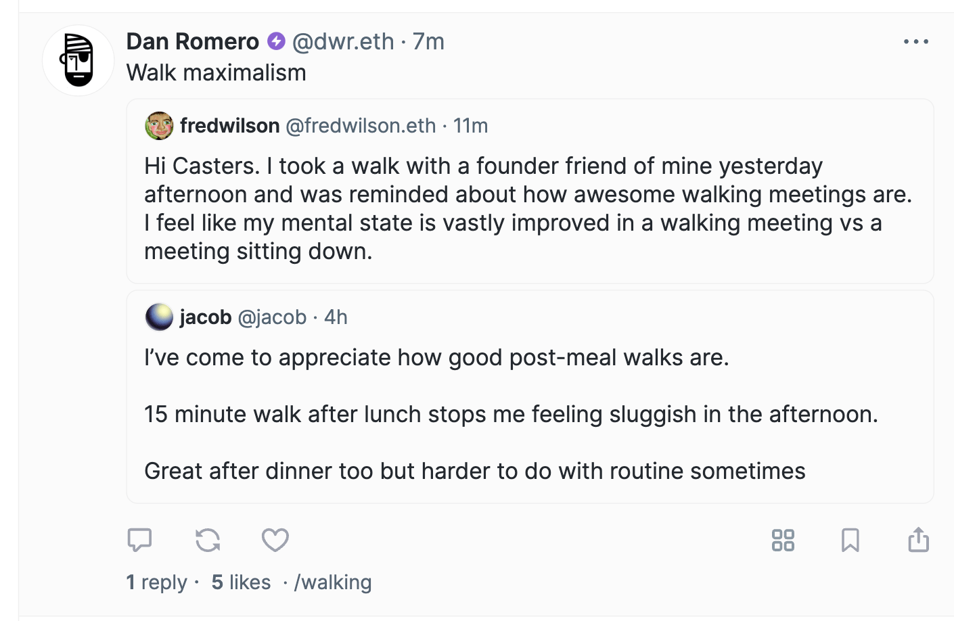
Task: Open fredwilson's quoted cast about walking meetings
Action: [x=528, y=208]
